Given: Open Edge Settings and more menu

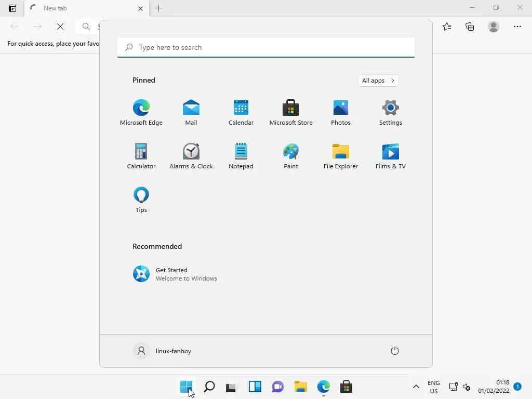Looking at the screenshot, I should (517, 26).
